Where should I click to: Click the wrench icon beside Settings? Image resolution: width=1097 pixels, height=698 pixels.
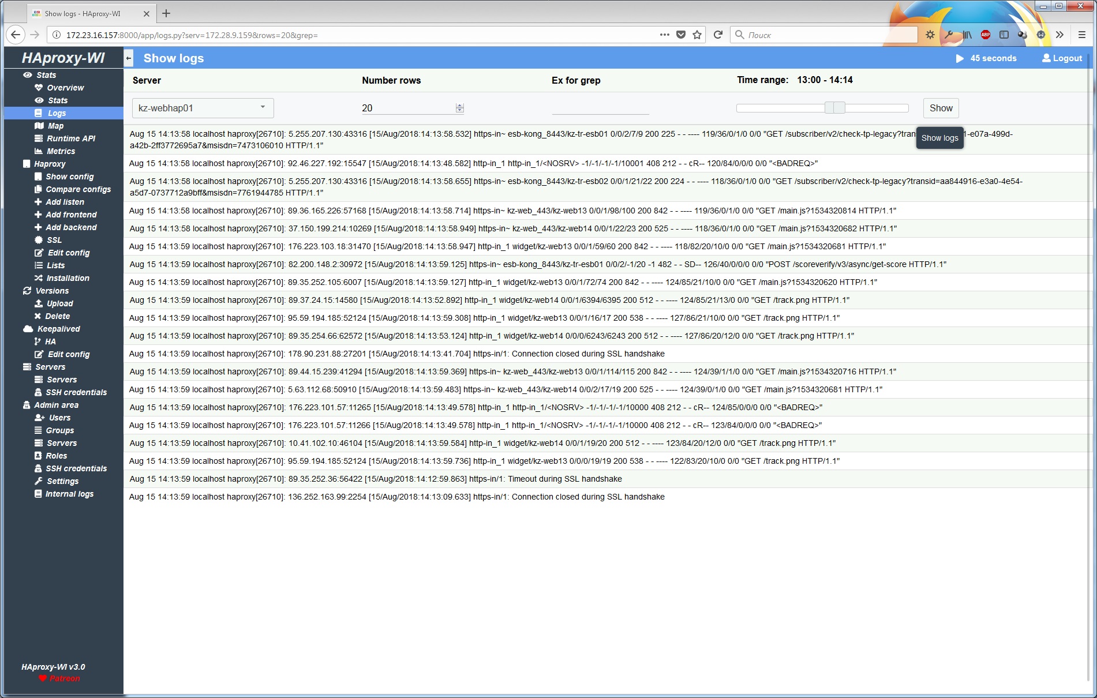click(39, 481)
